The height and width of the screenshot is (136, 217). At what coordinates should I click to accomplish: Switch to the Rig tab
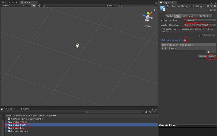click(x=178, y=16)
